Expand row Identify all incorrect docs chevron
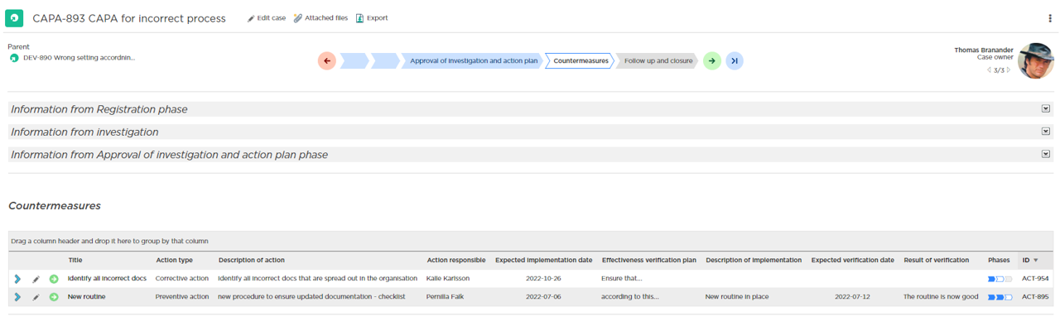Screen dimensions: 1060x326 (17, 279)
